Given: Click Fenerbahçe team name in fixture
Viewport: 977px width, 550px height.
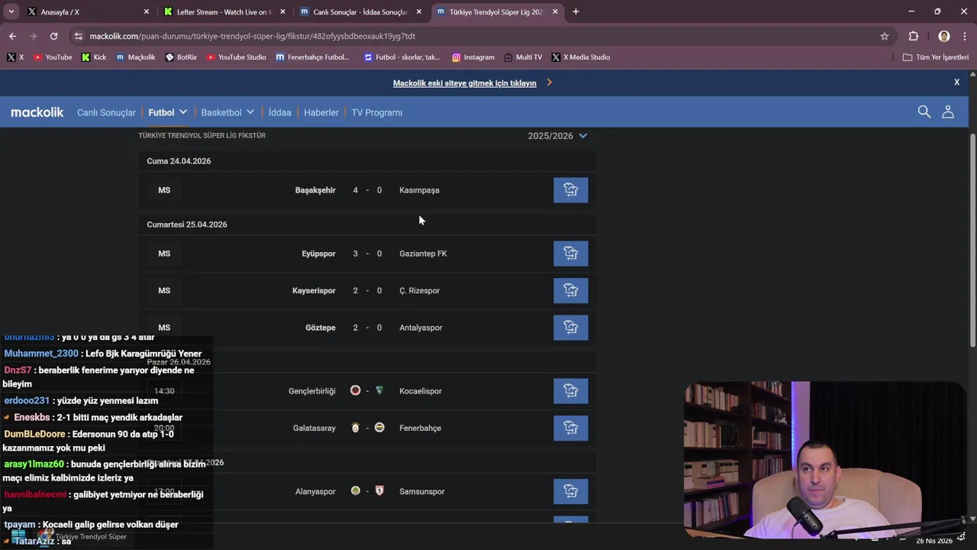Looking at the screenshot, I should coord(420,428).
